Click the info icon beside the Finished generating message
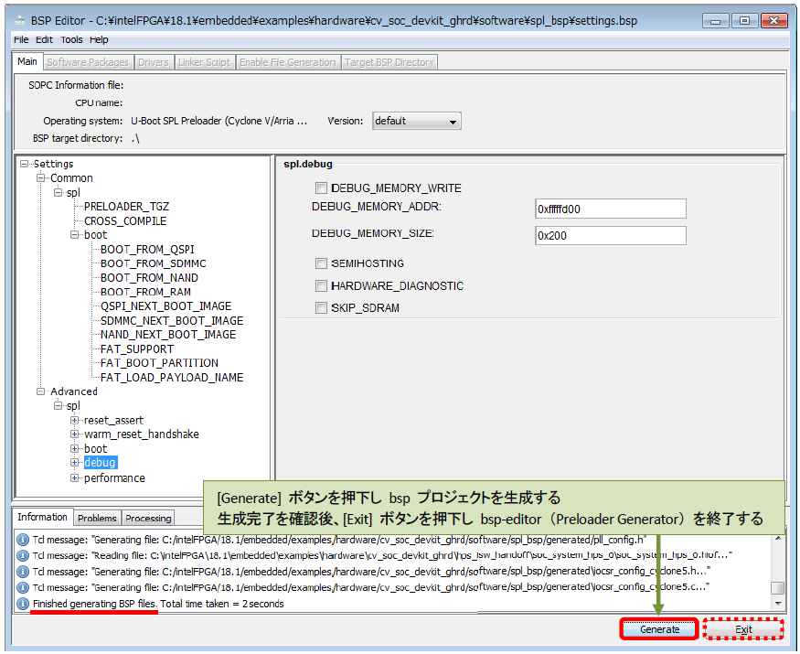The image size is (800, 654). point(23,604)
